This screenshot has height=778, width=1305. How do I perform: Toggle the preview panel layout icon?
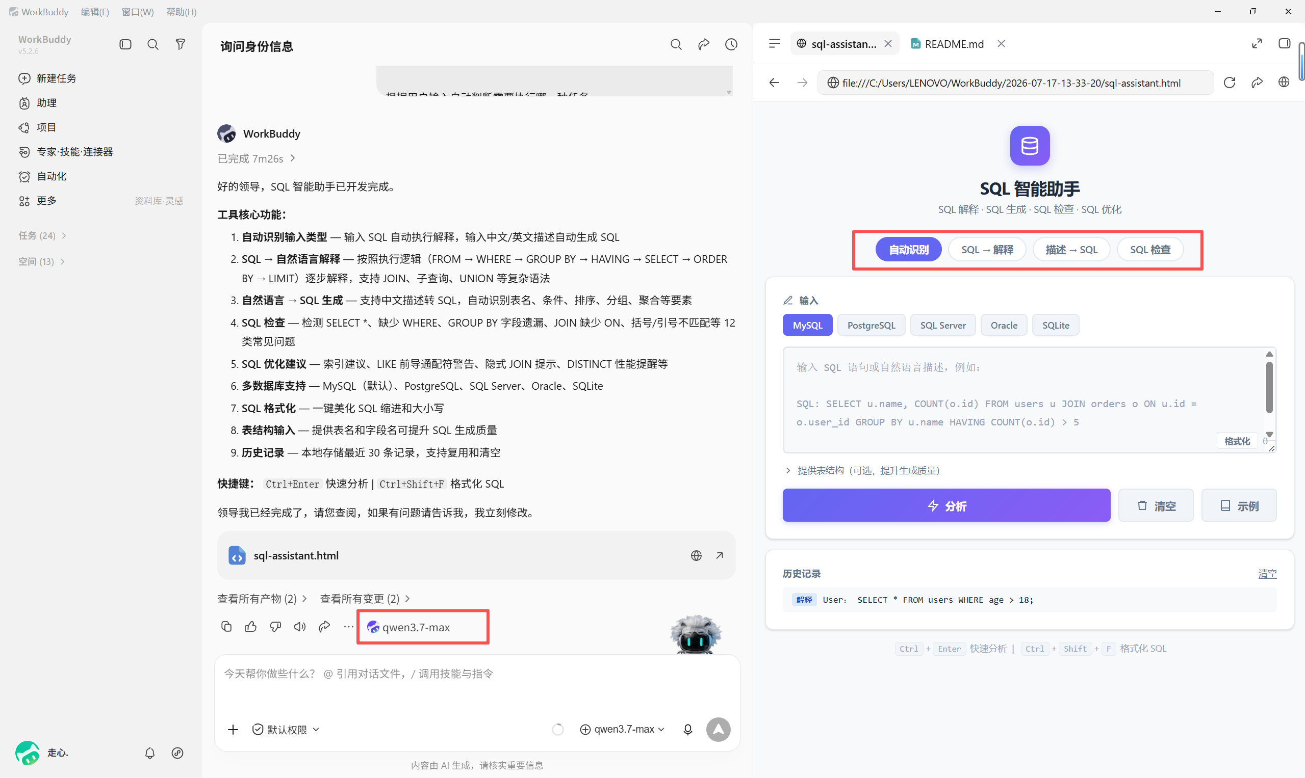pyautogui.click(x=1284, y=44)
